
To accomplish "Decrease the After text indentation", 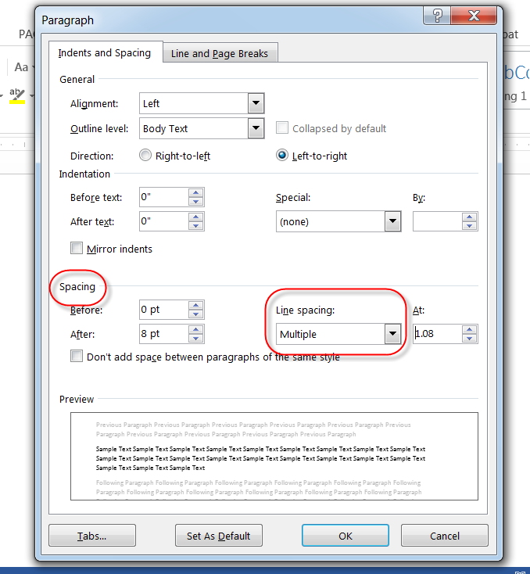I will [x=195, y=226].
